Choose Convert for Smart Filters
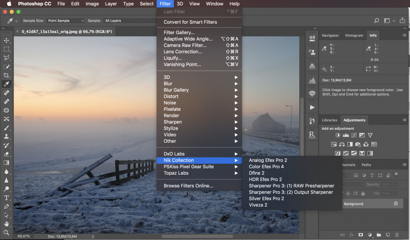This screenshot has height=240, width=410. click(199, 22)
